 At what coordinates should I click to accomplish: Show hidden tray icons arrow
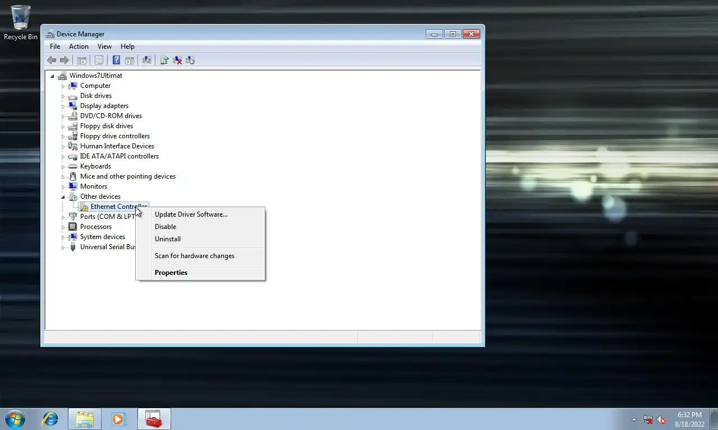point(634,419)
